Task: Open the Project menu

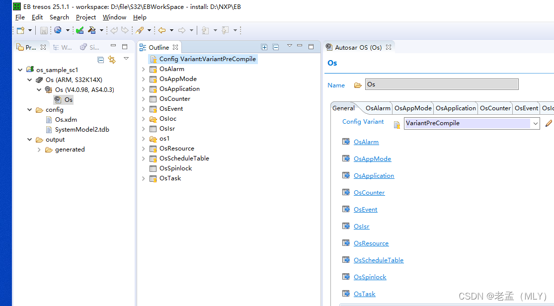Action: click(86, 17)
